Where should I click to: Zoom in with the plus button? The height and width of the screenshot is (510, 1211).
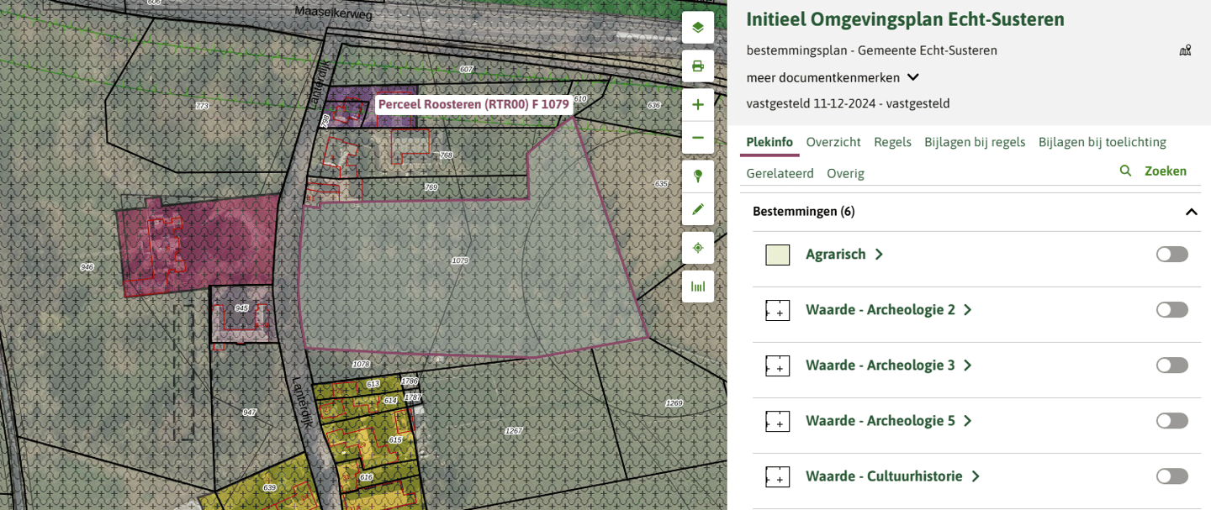697,105
